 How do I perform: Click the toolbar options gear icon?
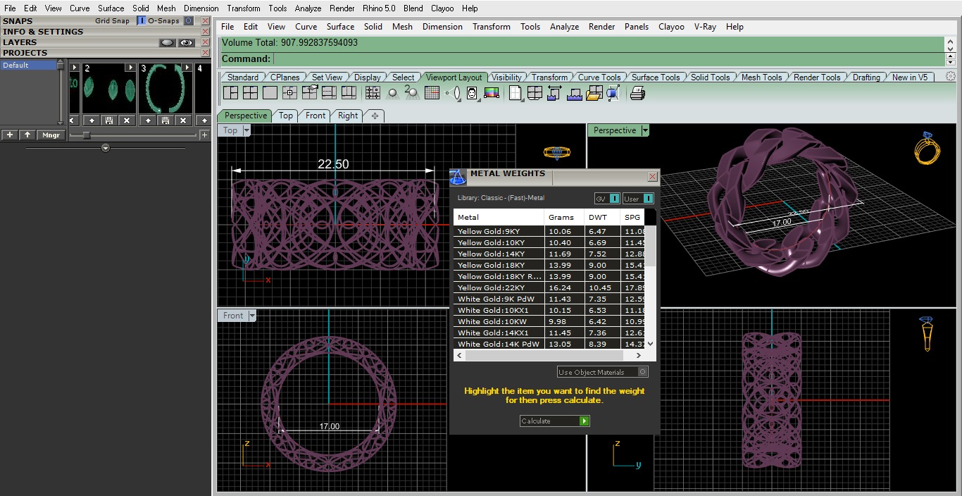[x=951, y=77]
